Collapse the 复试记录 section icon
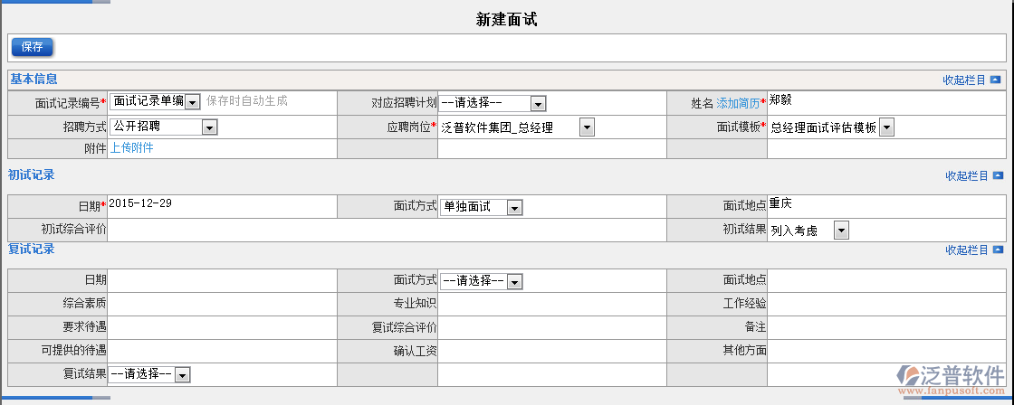Image resolution: width=1014 pixels, height=405 pixels. point(998,250)
